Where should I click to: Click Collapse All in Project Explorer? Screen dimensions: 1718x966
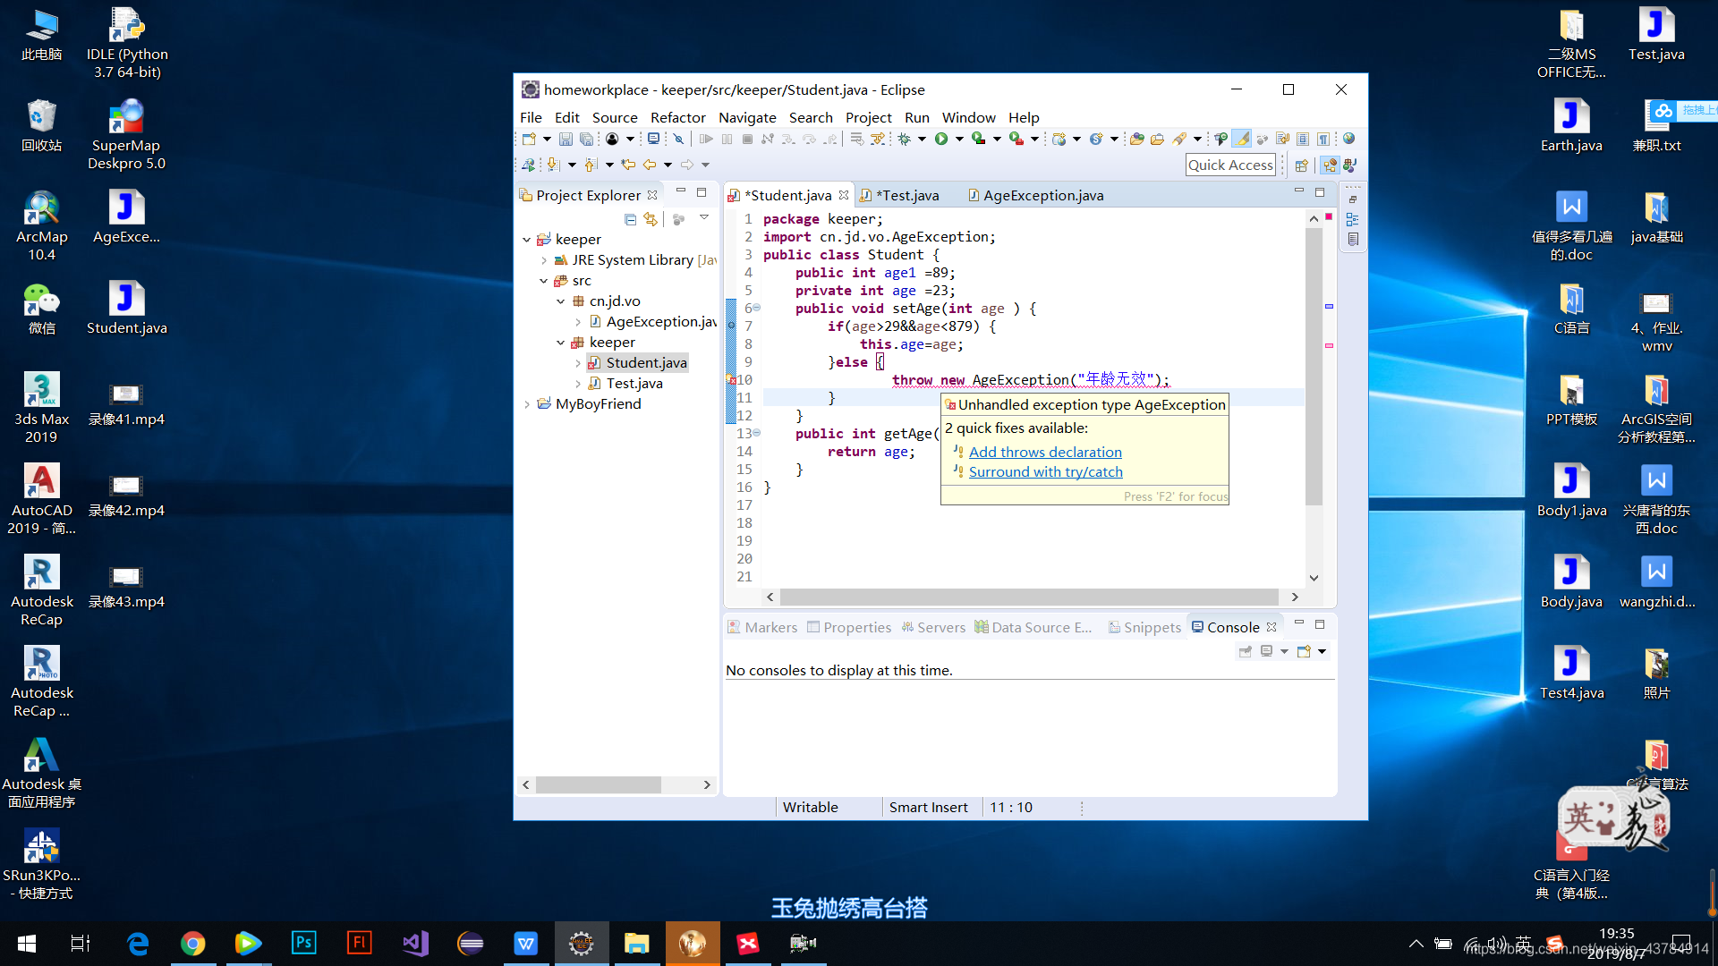pos(630,219)
